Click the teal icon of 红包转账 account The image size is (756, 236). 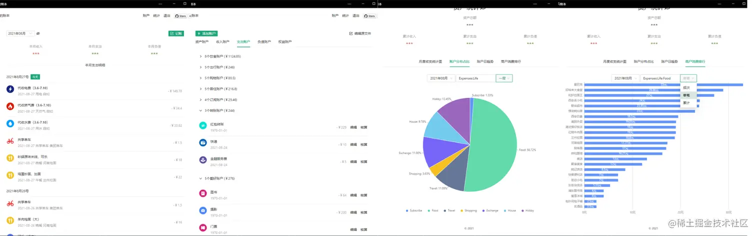202,126
